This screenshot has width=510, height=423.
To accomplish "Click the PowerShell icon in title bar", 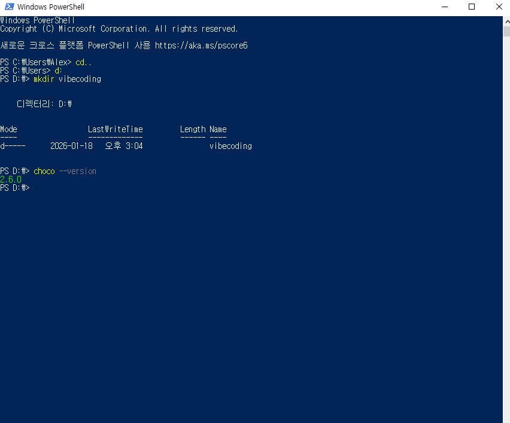I will 8,7.
